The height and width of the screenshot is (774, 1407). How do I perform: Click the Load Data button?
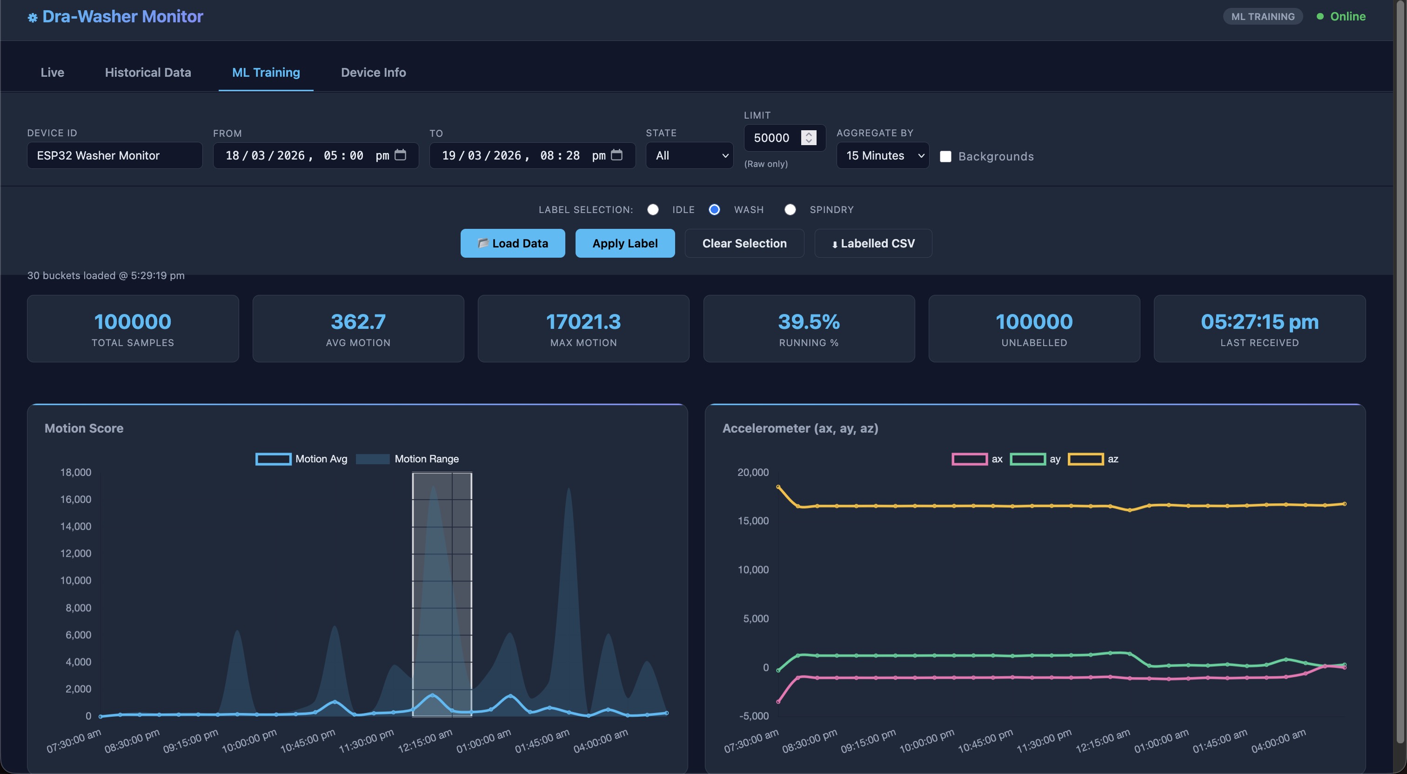click(x=512, y=243)
